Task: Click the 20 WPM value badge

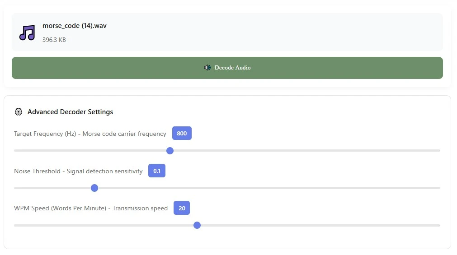Action: tap(182, 208)
